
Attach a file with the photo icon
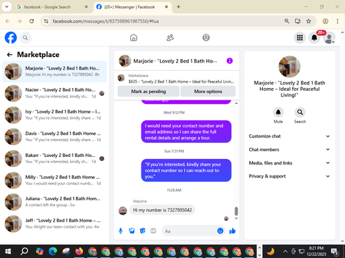pyautogui.click(x=132, y=231)
